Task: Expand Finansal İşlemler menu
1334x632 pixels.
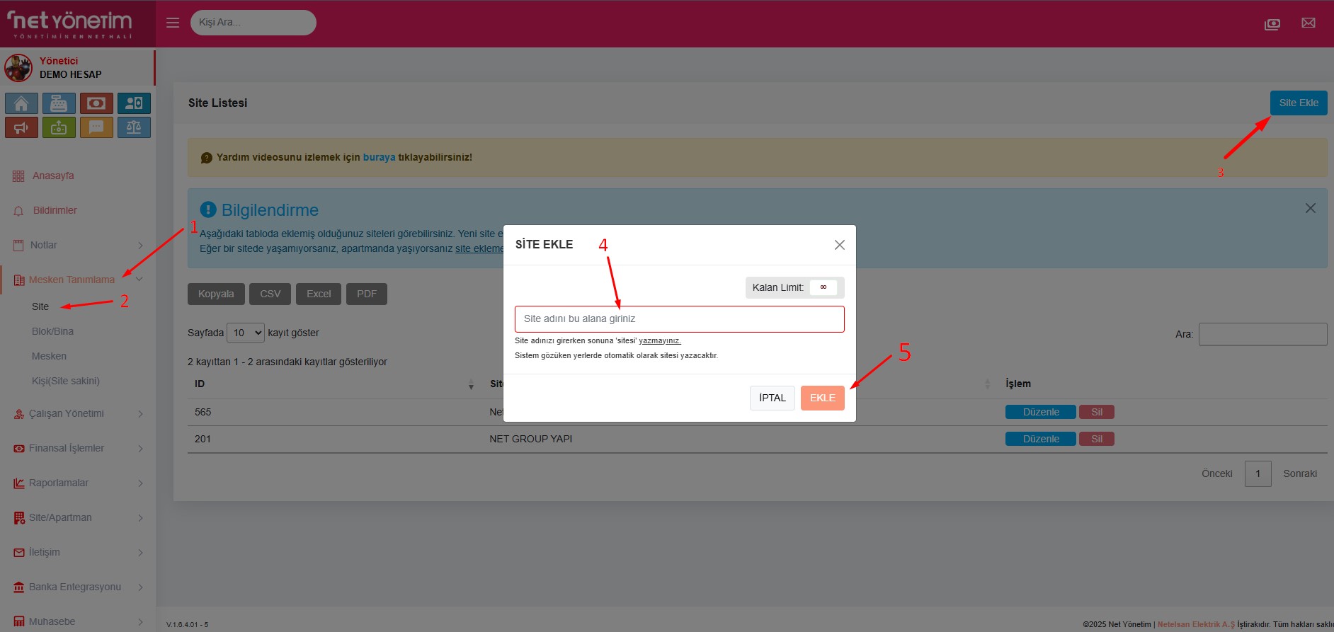Action: point(78,448)
